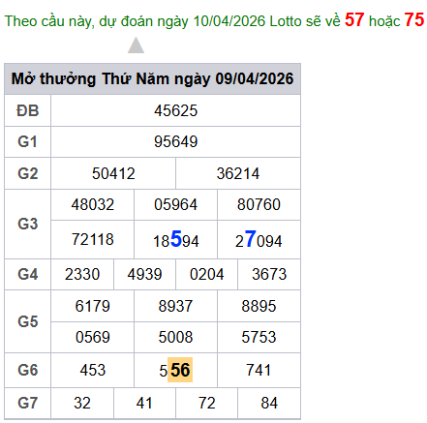Click the G2 row label
This screenshot has width=427, height=423.
click(28, 173)
